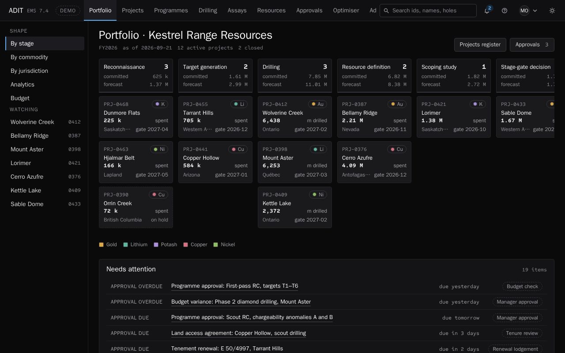The width and height of the screenshot is (565, 353).
Task: Switch to the Projects tab
Action: pyautogui.click(x=133, y=11)
